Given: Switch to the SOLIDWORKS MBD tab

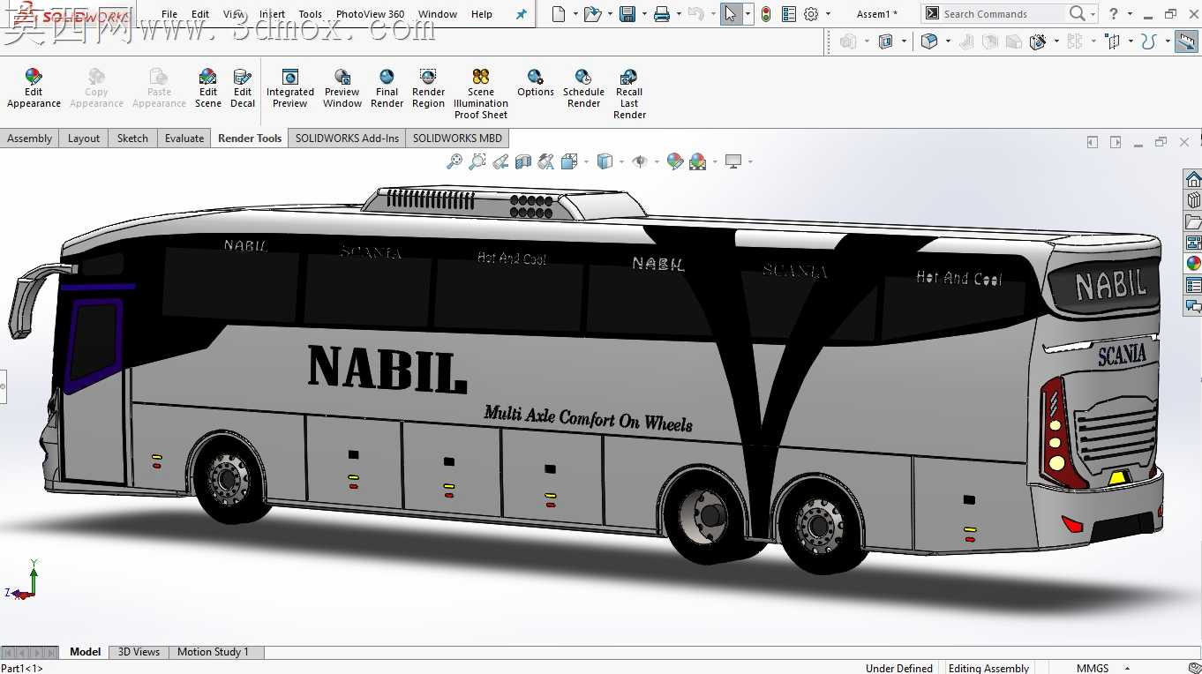Looking at the screenshot, I should (x=457, y=138).
